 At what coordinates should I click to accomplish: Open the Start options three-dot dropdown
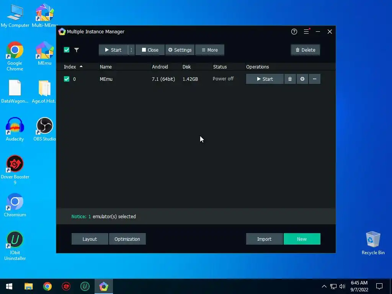coord(131,50)
